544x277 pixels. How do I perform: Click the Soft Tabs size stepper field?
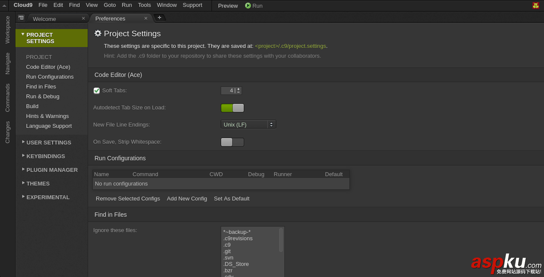(228, 90)
